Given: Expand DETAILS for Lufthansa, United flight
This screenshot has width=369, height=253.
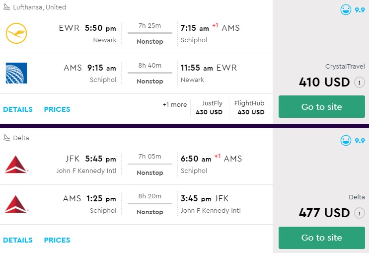Looking at the screenshot, I should 18,109.
